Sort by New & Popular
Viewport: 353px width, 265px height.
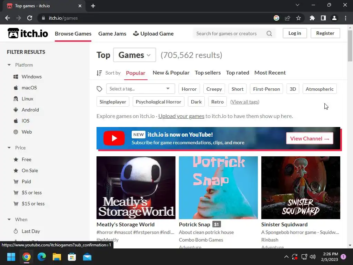171,73
